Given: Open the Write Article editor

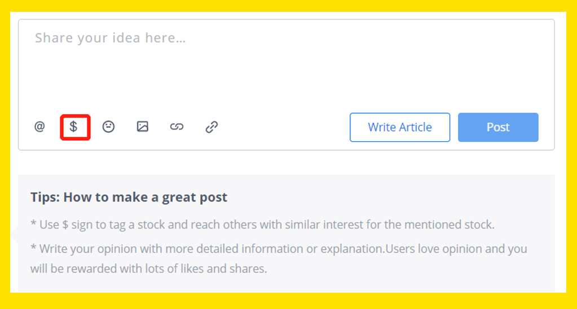Looking at the screenshot, I should coord(400,127).
